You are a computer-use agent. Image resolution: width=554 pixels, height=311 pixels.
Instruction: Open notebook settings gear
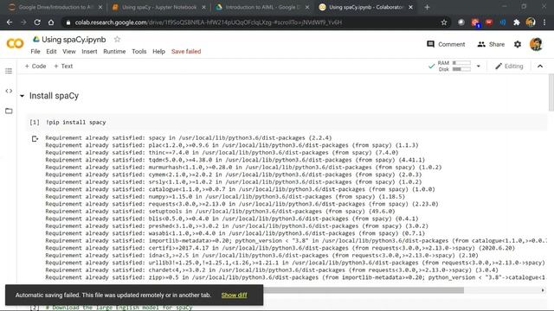point(518,44)
